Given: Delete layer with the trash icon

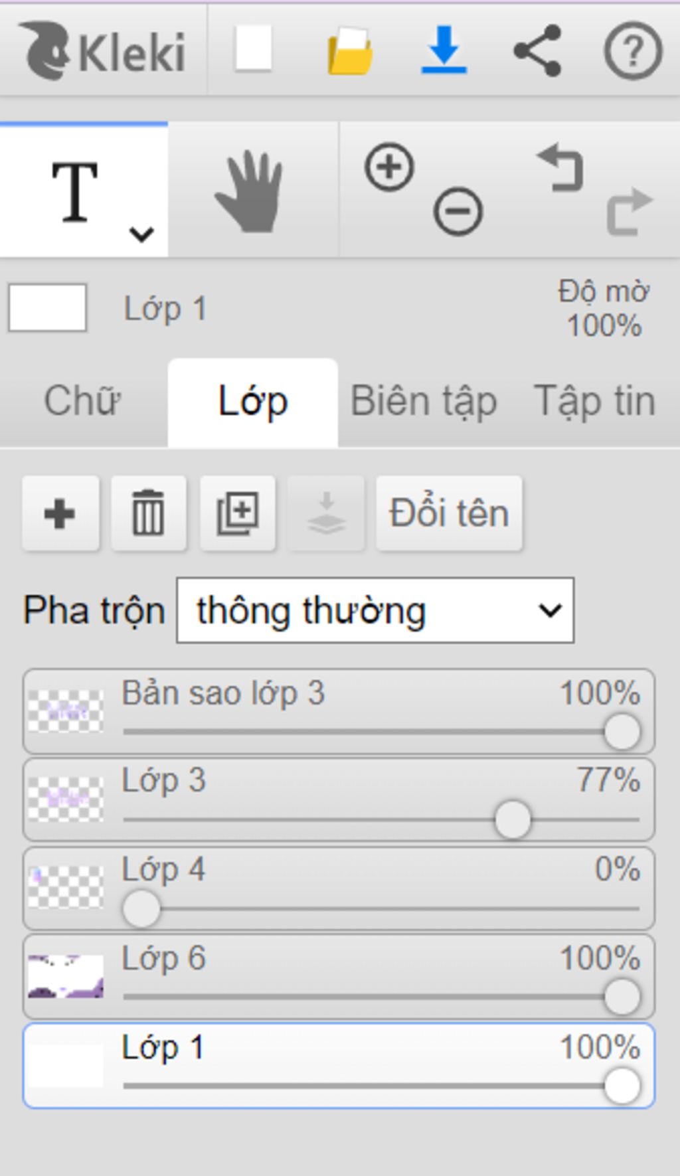Looking at the screenshot, I should (x=148, y=513).
